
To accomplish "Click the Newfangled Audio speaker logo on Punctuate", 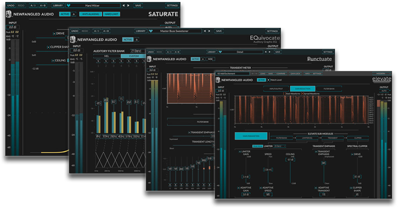I will [x=149, y=59].
